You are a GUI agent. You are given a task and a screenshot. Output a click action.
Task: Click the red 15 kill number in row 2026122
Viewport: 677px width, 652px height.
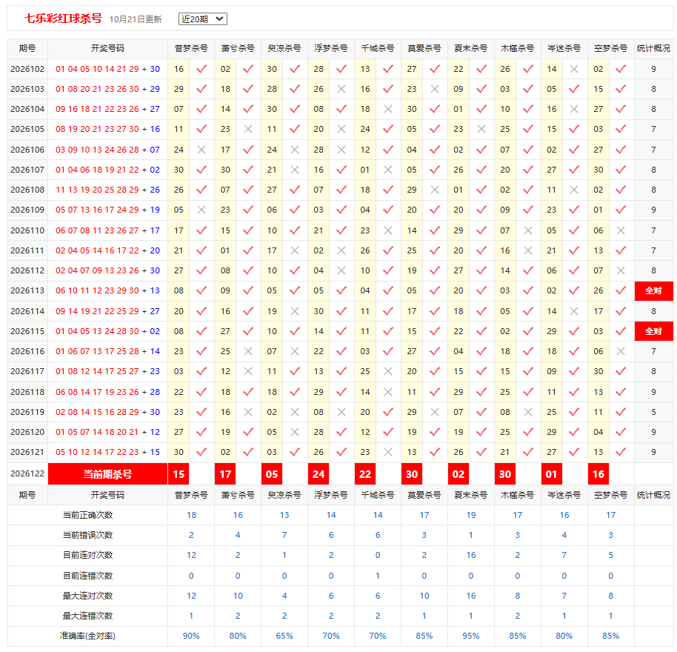pyautogui.click(x=179, y=474)
